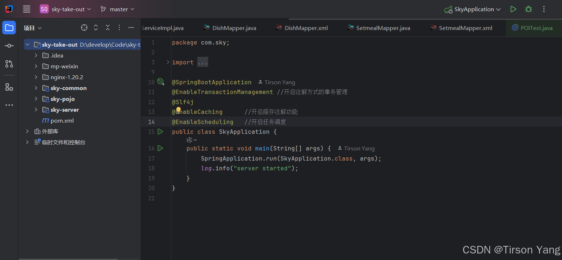Open the More Actions menu in title bar

pyautogui.click(x=544, y=9)
